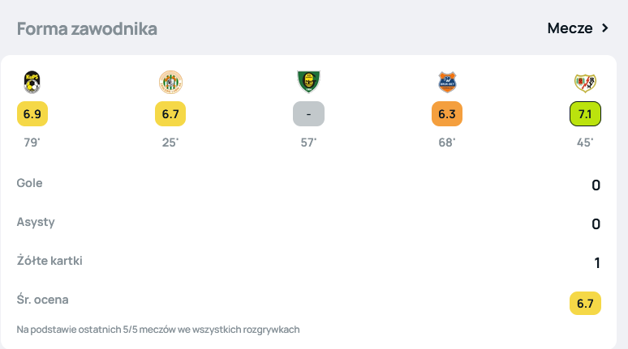Click the 79' minutes played label
Image resolution: width=628 pixels, height=349 pixels.
[x=32, y=143]
